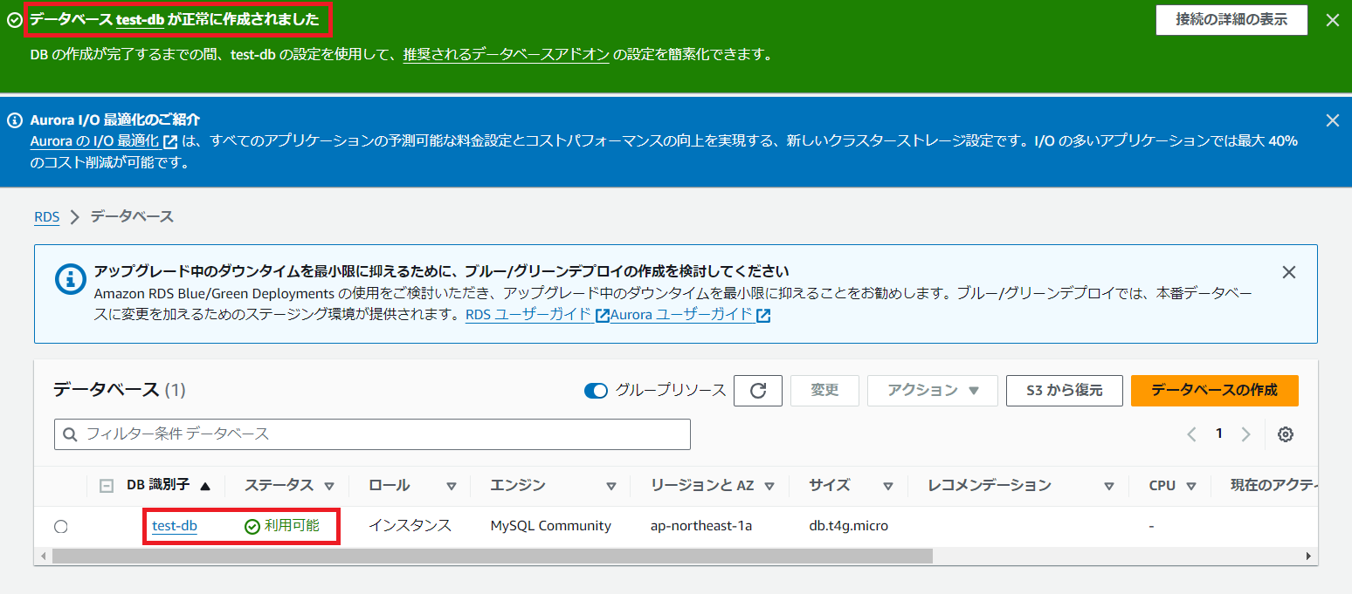The image size is (1352, 594).
Task: Go to next page of databases
Action: pos(1246,434)
